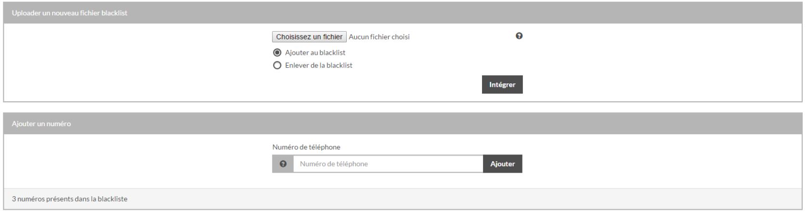Click the help icon beside the file chooser
Screen dimensions: 808x213
pos(519,36)
